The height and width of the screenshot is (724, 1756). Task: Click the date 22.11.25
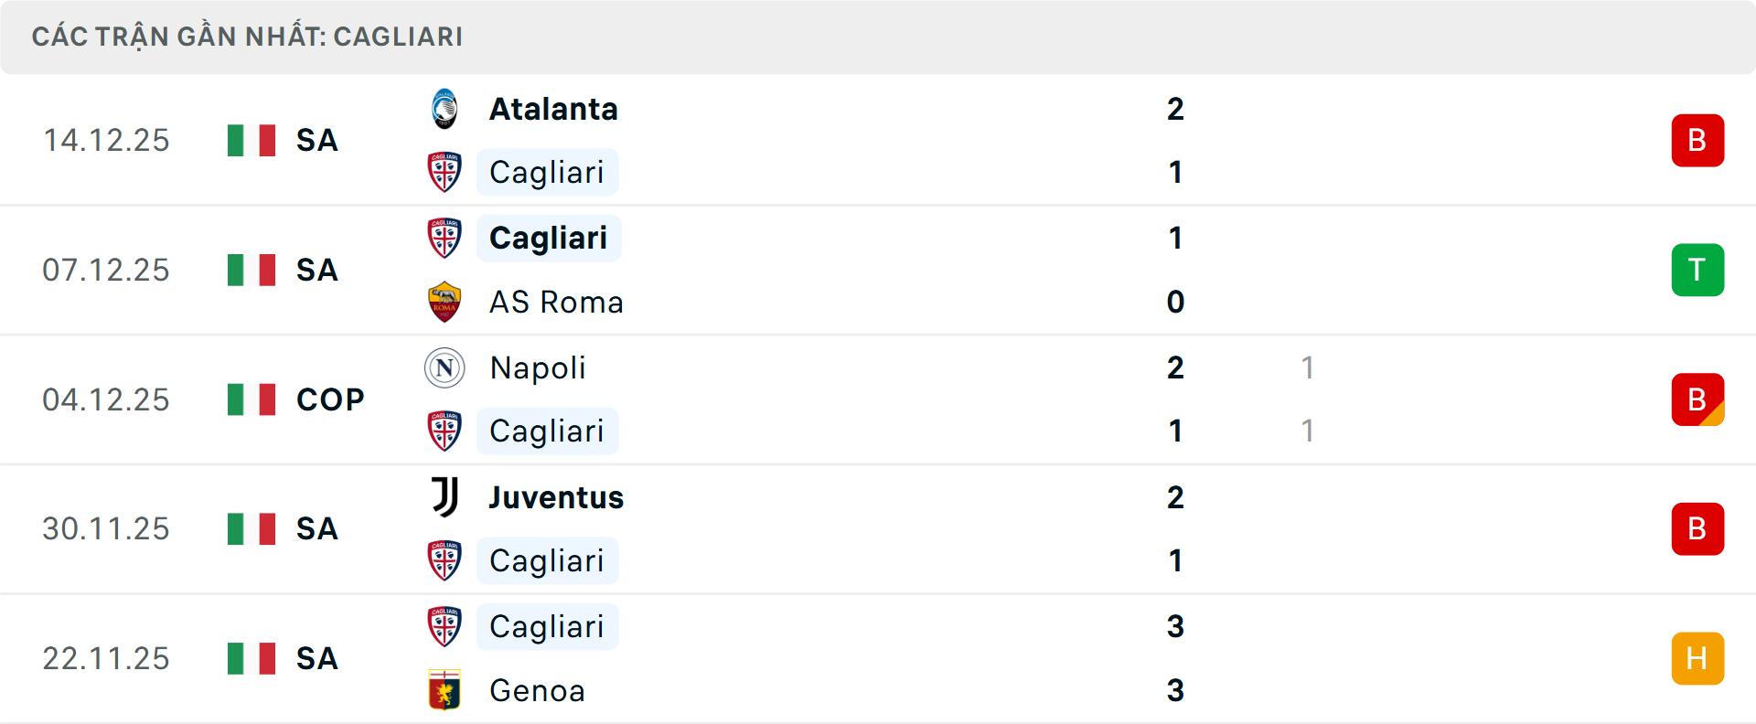(106, 658)
